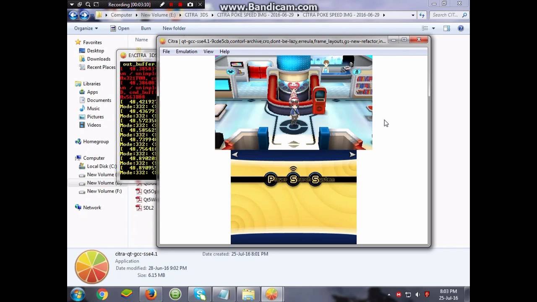Go forward in Explorer navigation
The width and height of the screenshot is (537, 302).
pyautogui.click(x=84, y=15)
